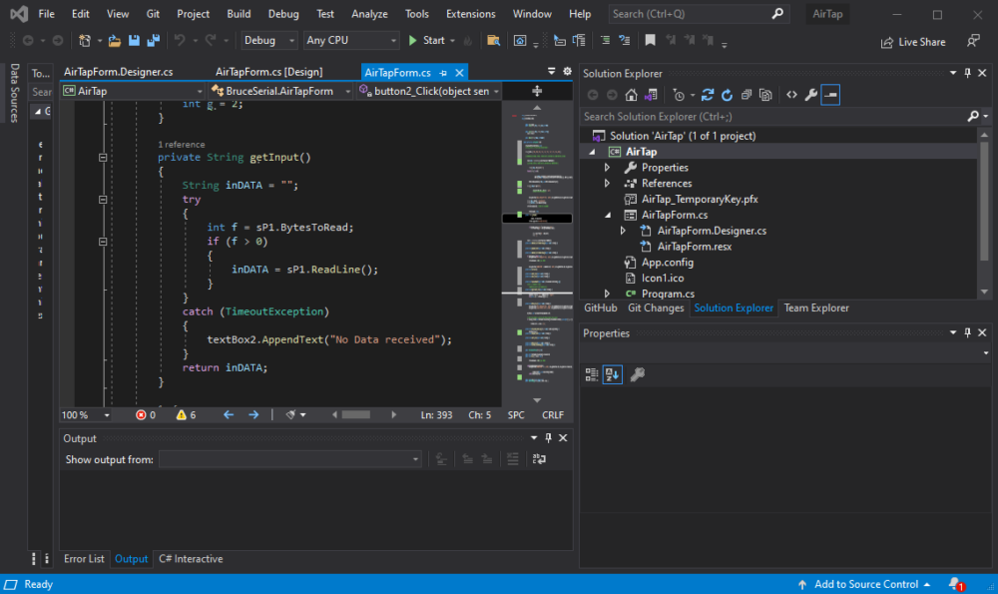
Task: Open the Build menu
Action: point(239,14)
